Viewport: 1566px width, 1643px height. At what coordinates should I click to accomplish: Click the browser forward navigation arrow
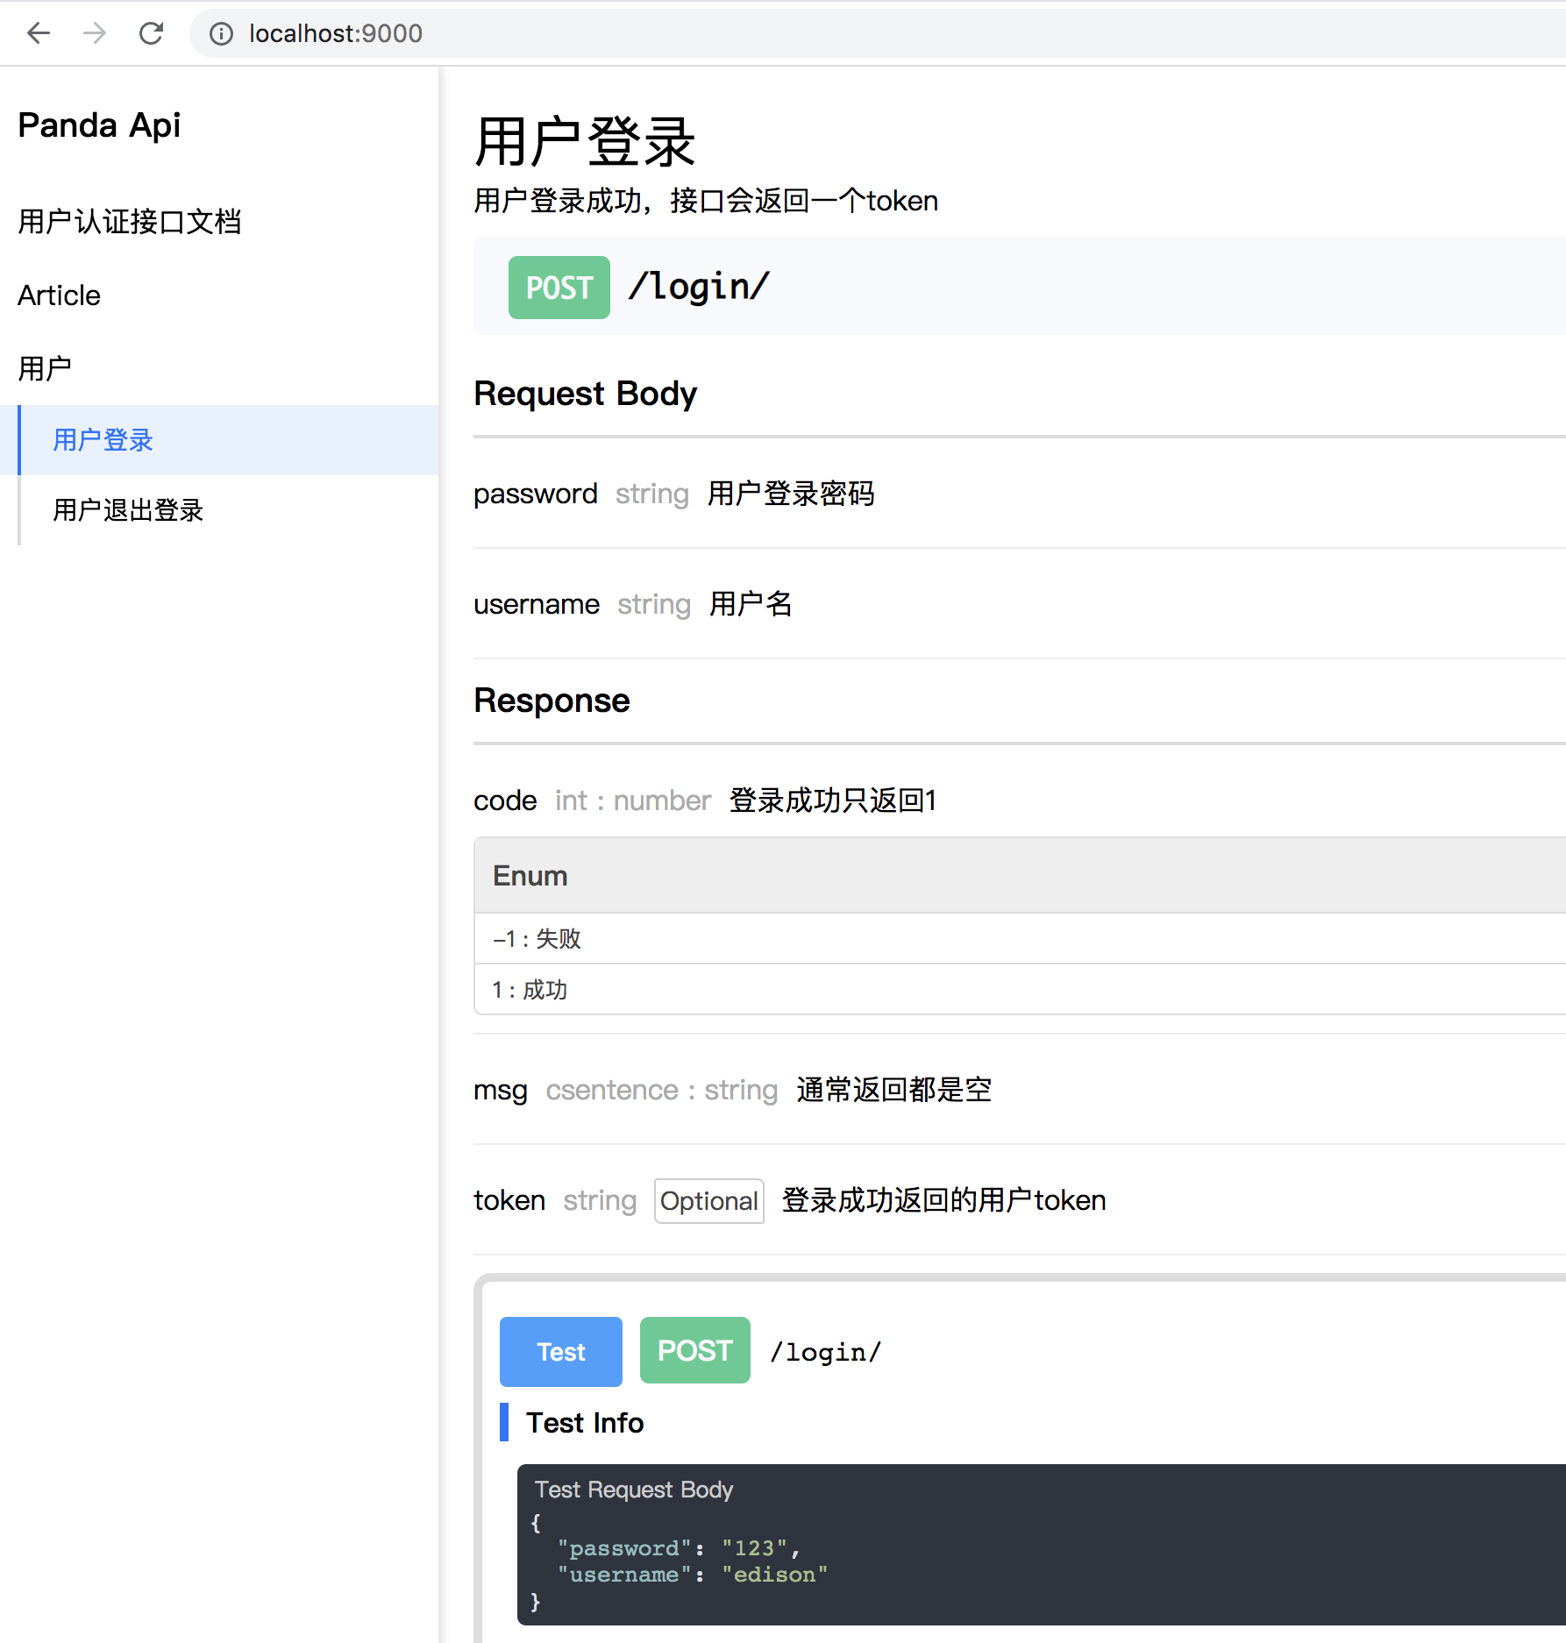point(94,33)
